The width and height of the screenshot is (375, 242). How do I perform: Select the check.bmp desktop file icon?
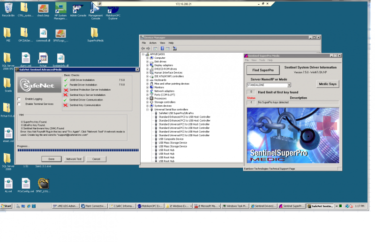pos(43,9)
